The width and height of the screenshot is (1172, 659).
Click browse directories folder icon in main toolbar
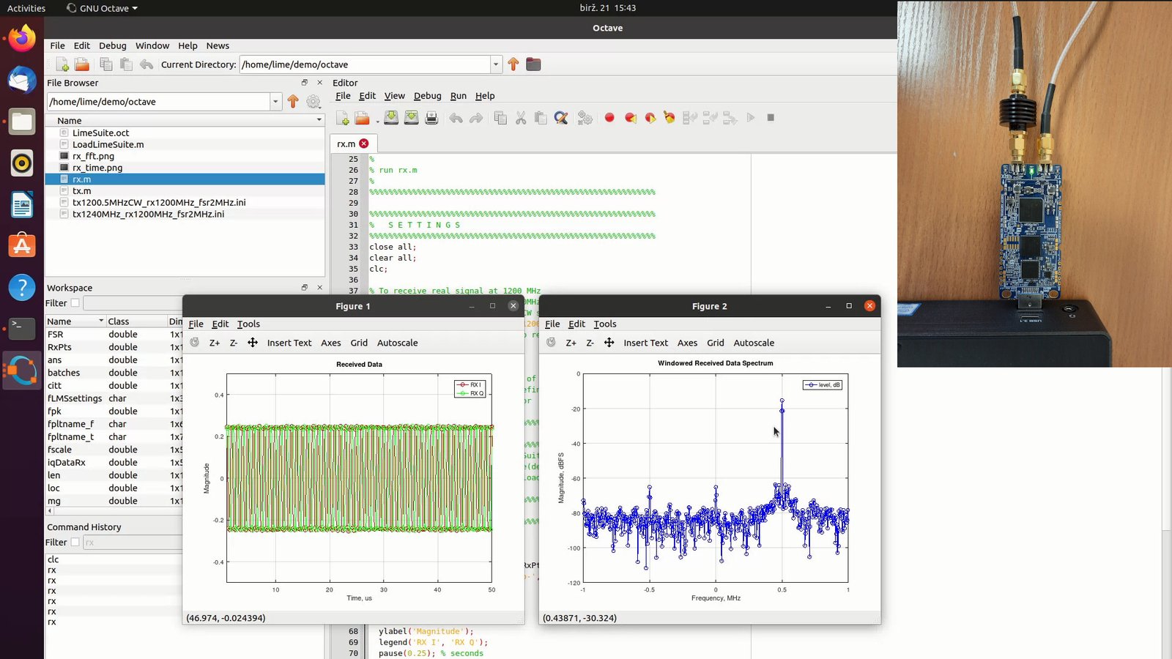pos(533,64)
